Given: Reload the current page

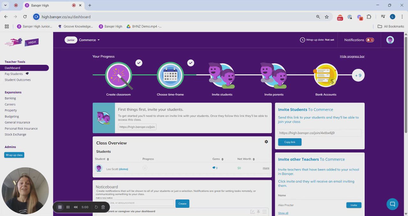Looking at the screenshot, I should pyautogui.click(x=25, y=17).
